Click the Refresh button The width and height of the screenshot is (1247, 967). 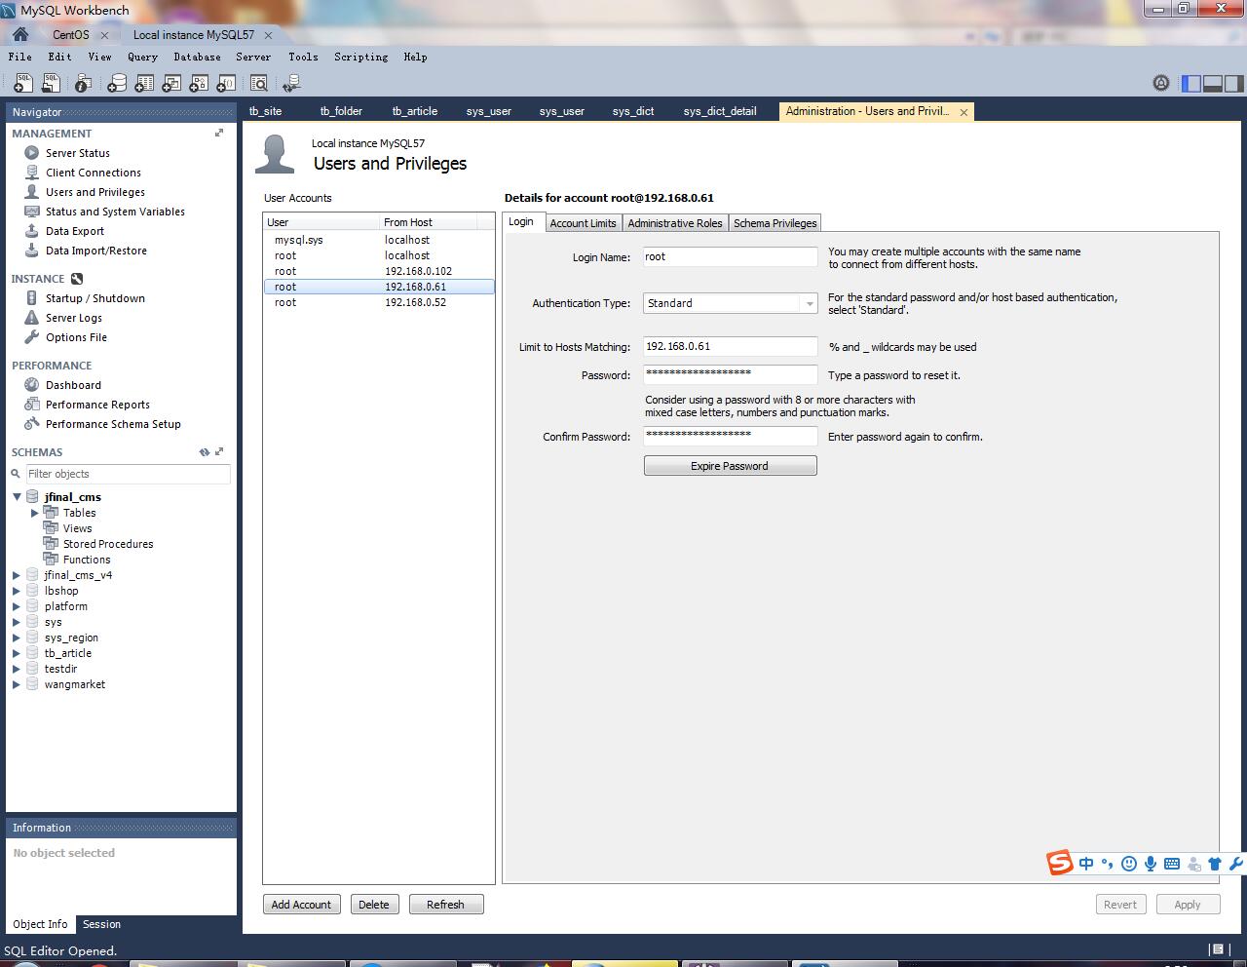(x=445, y=905)
